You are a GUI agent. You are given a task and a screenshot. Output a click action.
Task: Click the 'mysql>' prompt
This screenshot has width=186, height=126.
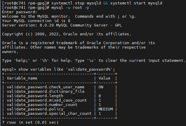pyautogui.click(x=9, y=69)
